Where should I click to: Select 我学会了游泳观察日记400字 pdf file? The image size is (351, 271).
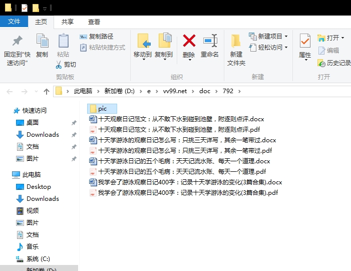[184, 193]
